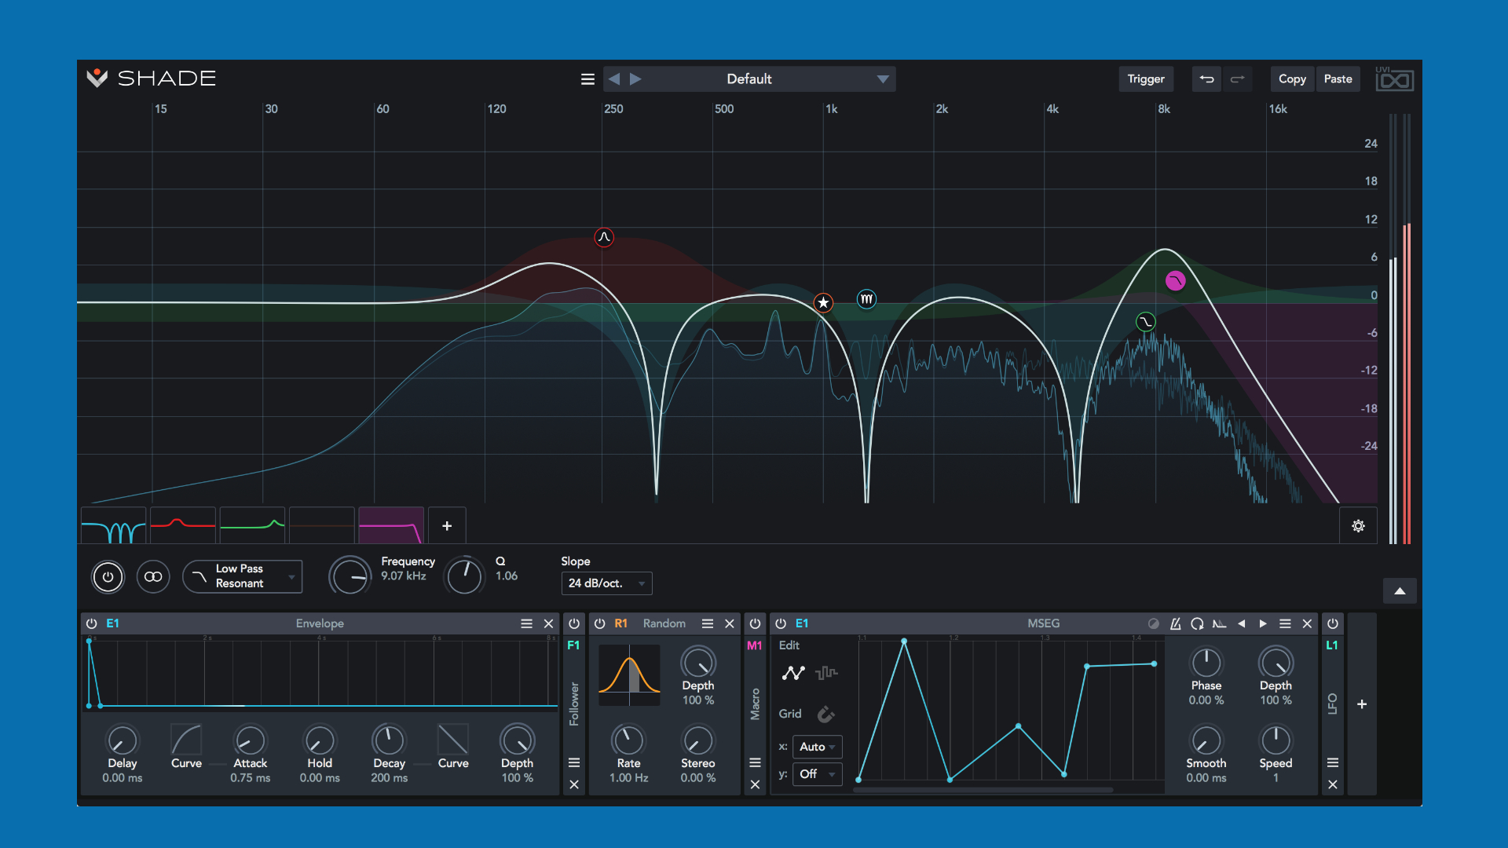Open the Follower module menu
This screenshot has width=1508, height=848.
click(574, 762)
